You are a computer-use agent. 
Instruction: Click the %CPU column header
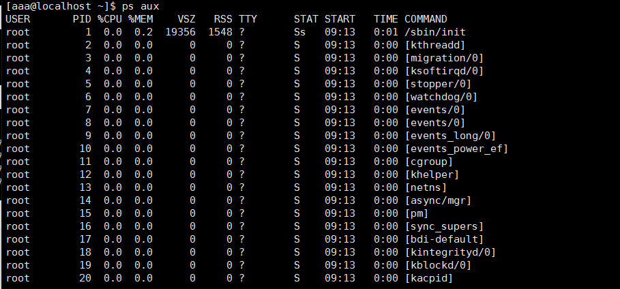click(x=110, y=19)
